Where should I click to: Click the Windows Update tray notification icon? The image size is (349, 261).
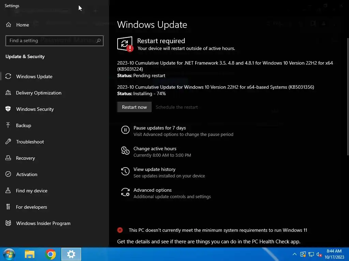[303, 254]
